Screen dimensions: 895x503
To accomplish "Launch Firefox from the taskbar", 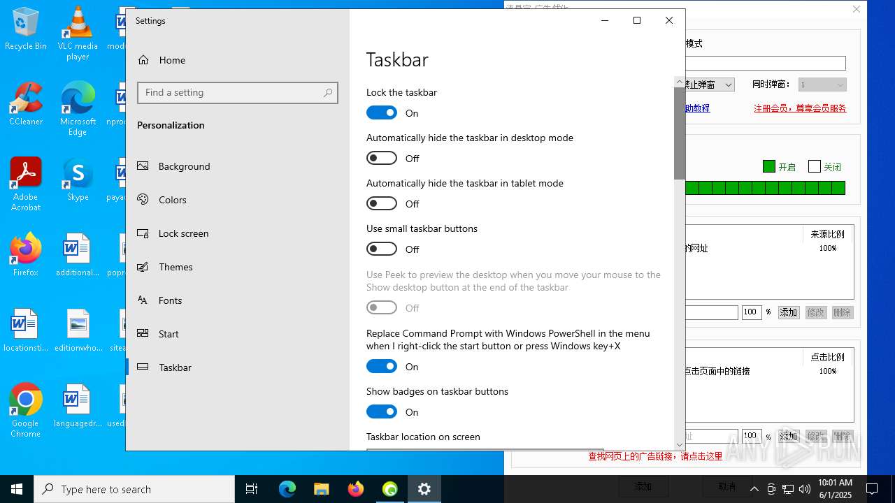I will click(356, 489).
